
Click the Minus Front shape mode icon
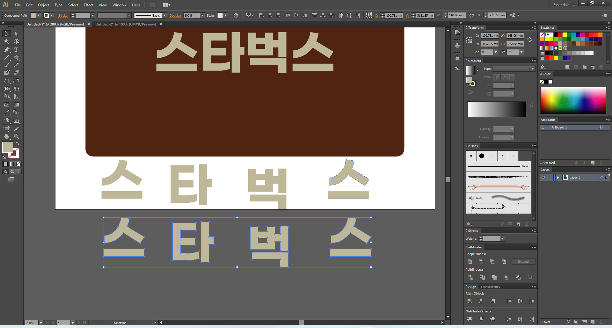tap(481, 262)
